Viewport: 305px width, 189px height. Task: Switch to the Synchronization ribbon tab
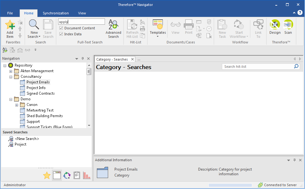click(56, 13)
